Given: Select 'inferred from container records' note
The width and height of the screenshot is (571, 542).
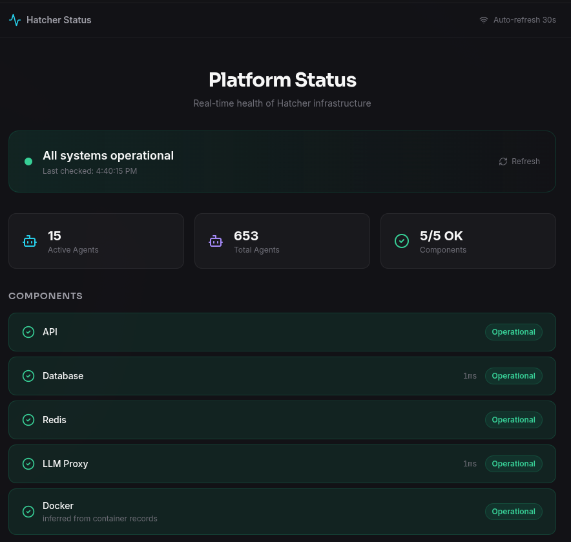Looking at the screenshot, I should point(99,519).
